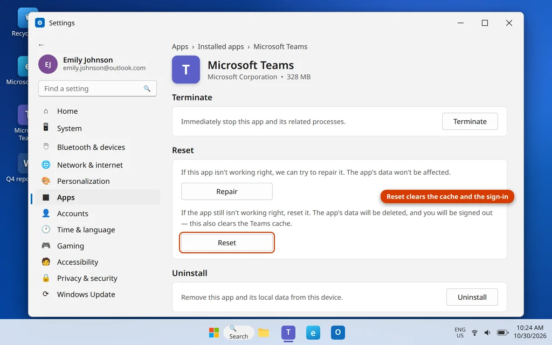This screenshot has width=552, height=345.
Task: Click the Wi-Fi icon in system tray
Action: pyautogui.click(x=474, y=333)
